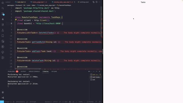Click the addTask method name
The width and height of the screenshot is (183, 103).
click(36, 51)
